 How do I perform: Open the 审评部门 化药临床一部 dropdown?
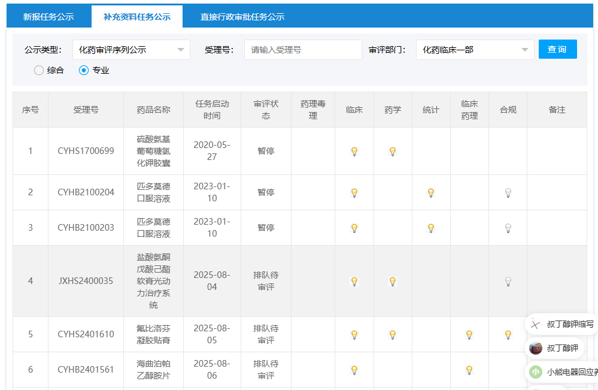pos(475,50)
